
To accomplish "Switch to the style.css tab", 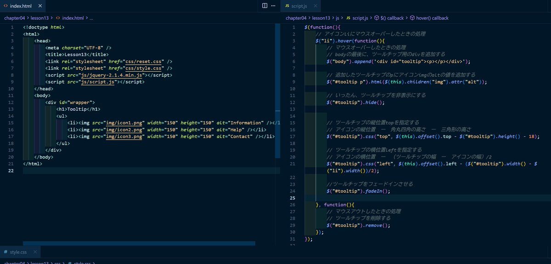I will (20, 252).
